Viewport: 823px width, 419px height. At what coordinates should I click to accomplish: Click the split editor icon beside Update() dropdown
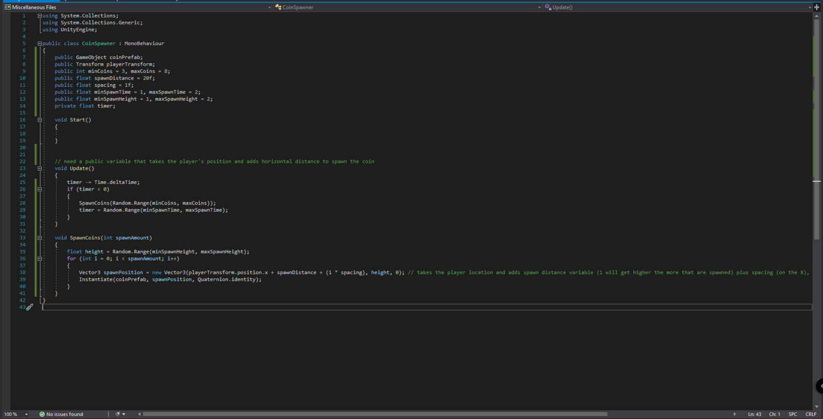817,7
